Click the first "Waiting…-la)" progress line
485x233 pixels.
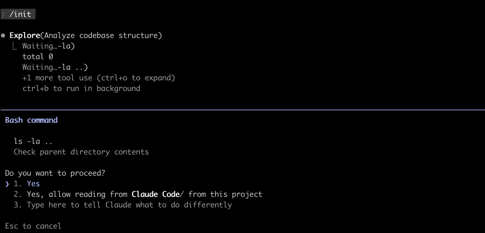48,46
